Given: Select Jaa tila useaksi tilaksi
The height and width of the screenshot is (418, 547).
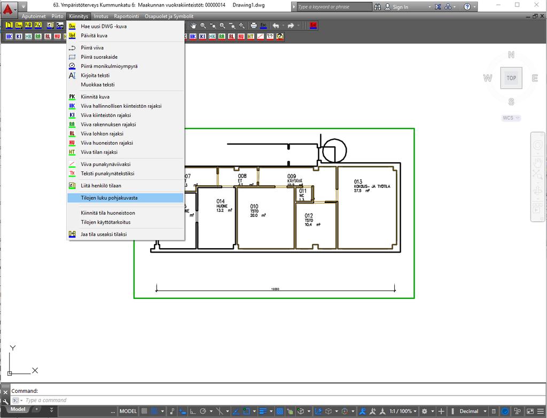Looking at the screenshot, I should [x=125, y=234].
